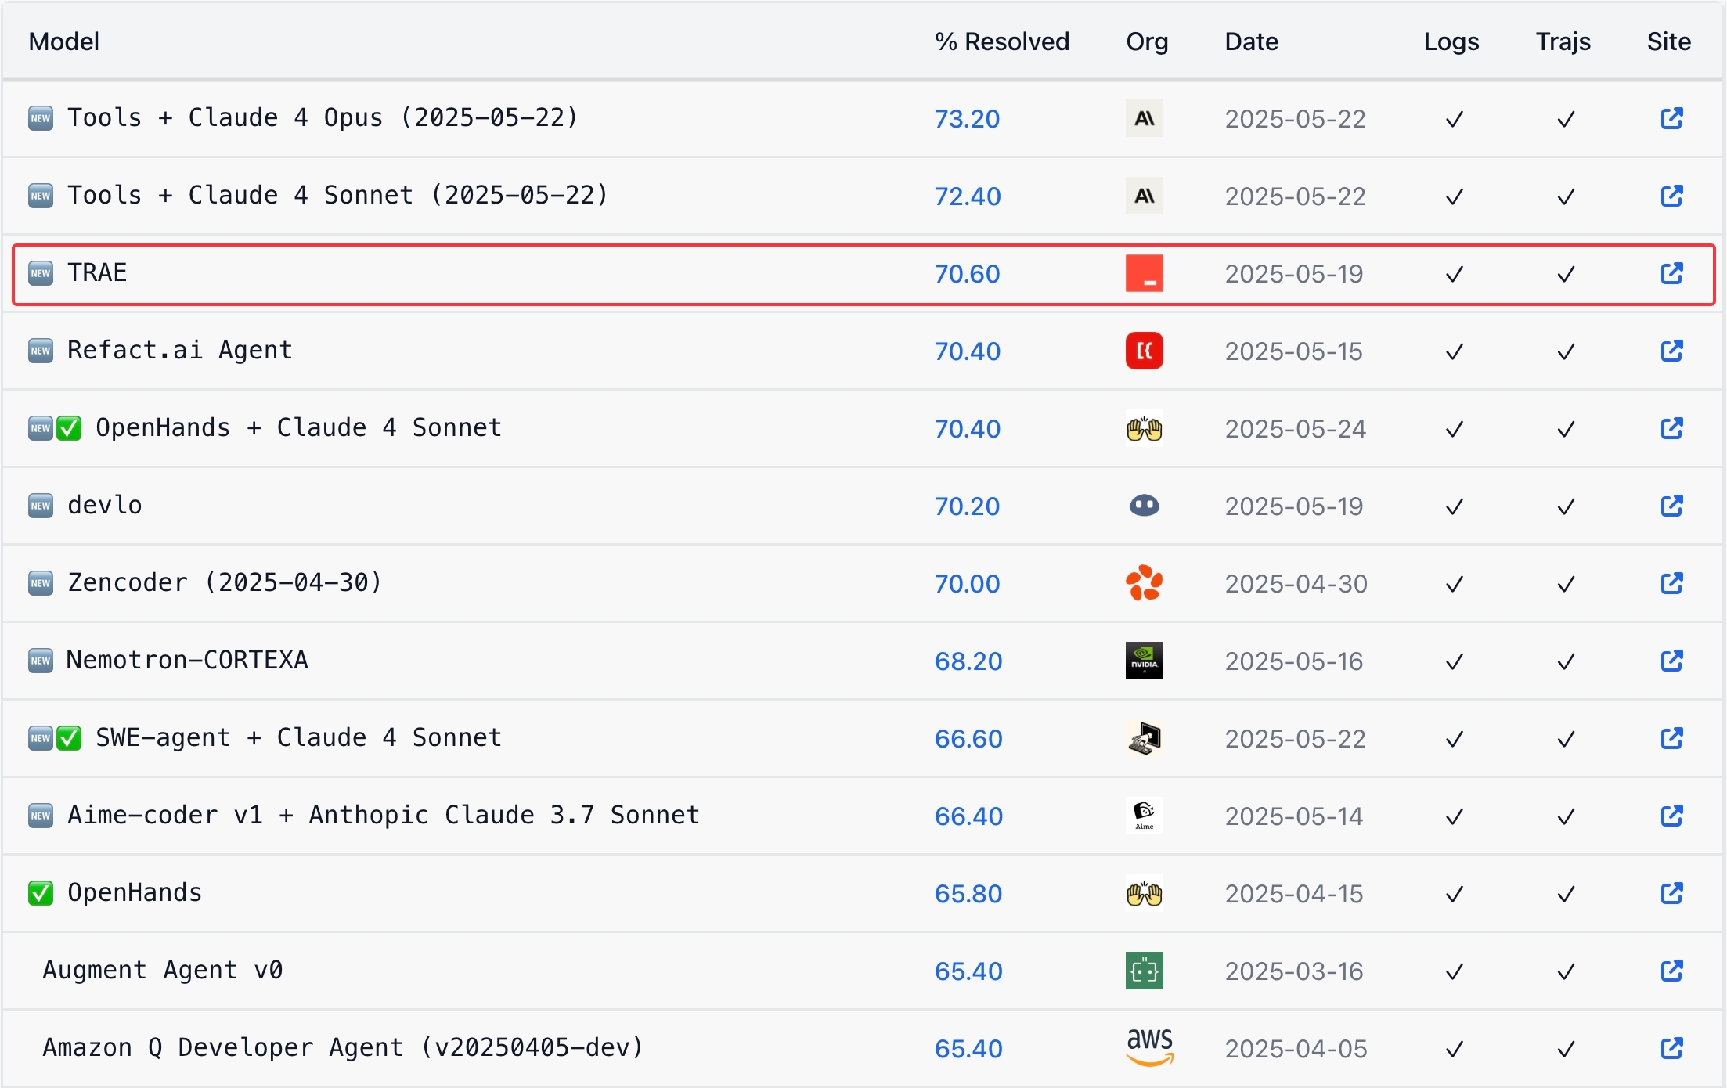Click Trajs checkmark in devlo row
Viewport: 1727px width, 1088px height.
click(x=1565, y=506)
